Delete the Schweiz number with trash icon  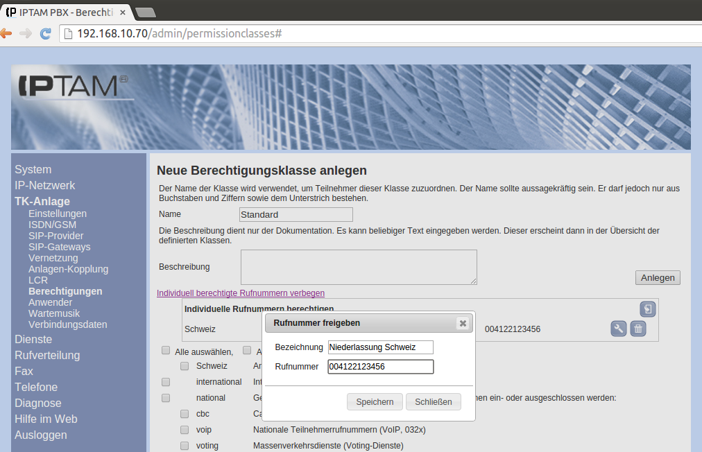tap(638, 329)
